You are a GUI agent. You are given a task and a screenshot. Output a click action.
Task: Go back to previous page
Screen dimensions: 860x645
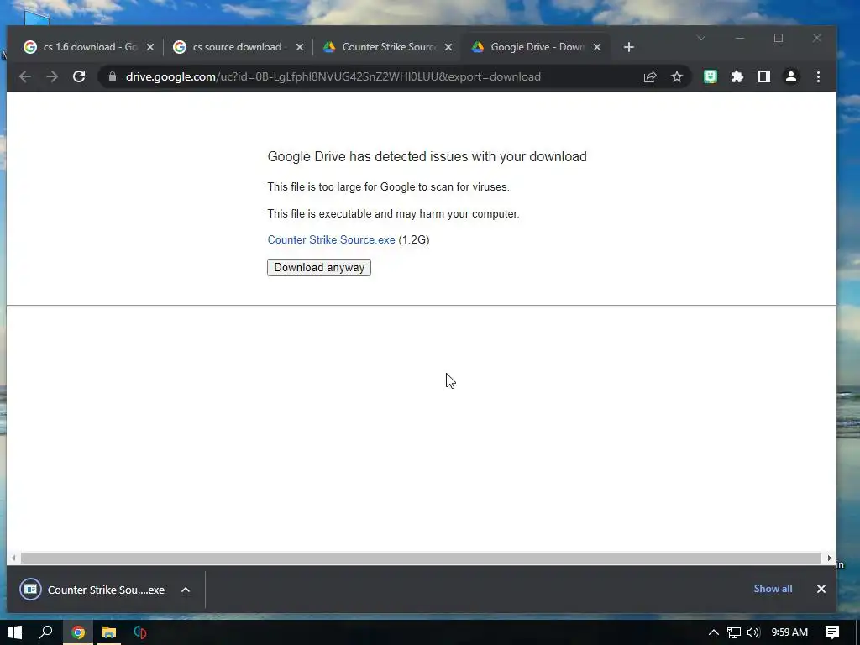click(24, 76)
